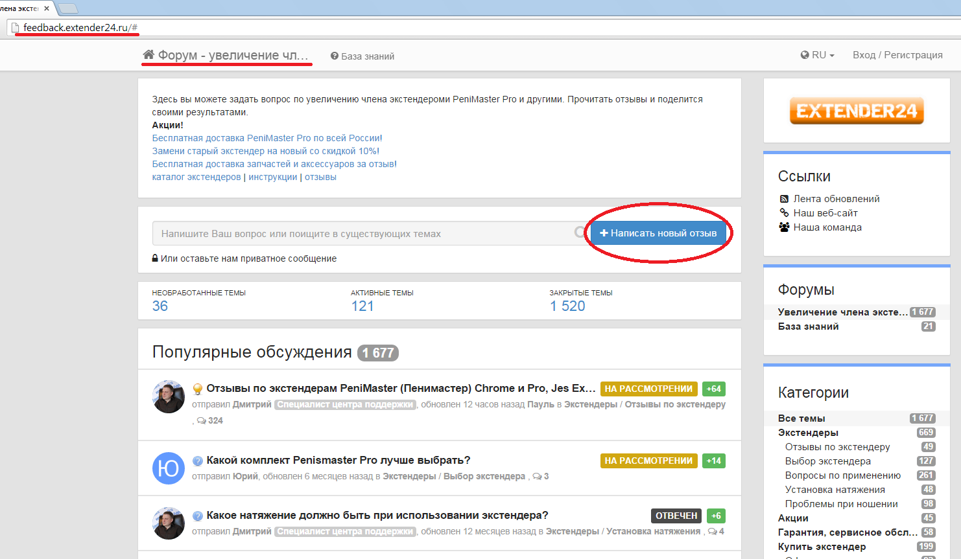Open База знаний in the top navigation bar
Screen dimensions: 961x559
tap(362, 56)
